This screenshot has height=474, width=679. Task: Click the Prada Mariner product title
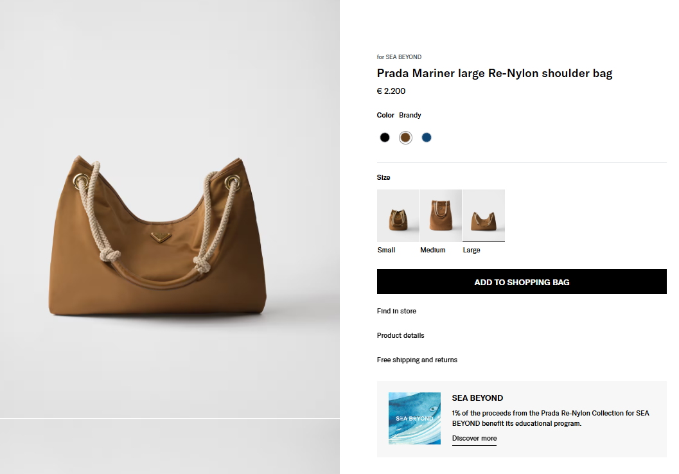tap(495, 73)
